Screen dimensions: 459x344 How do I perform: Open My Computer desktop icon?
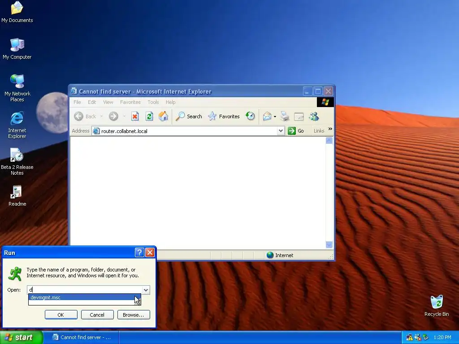point(17,48)
